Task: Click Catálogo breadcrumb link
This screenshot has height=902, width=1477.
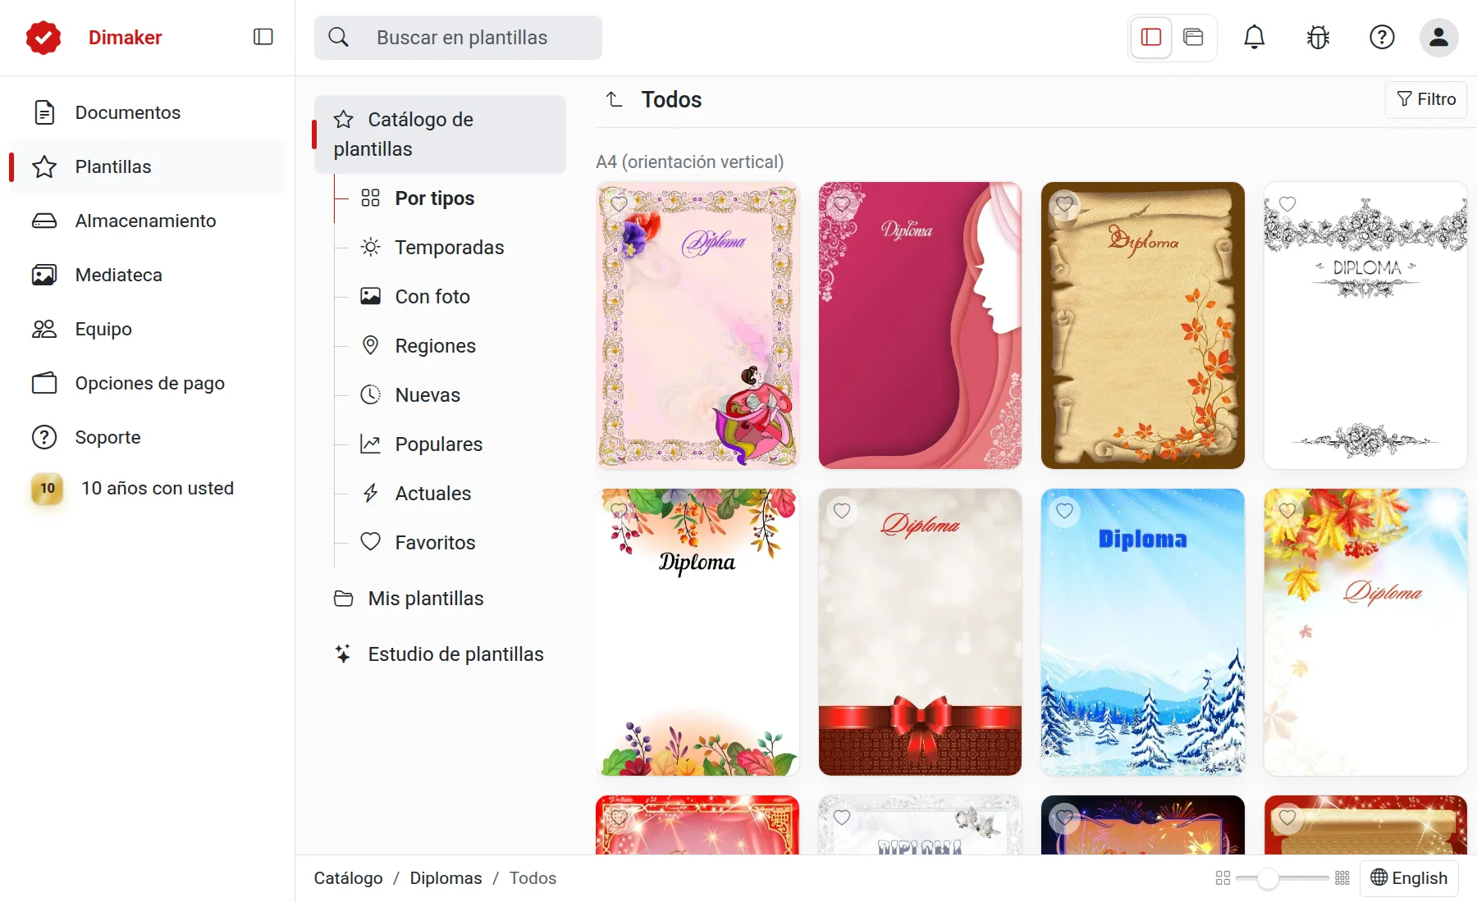Action: [348, 878]
